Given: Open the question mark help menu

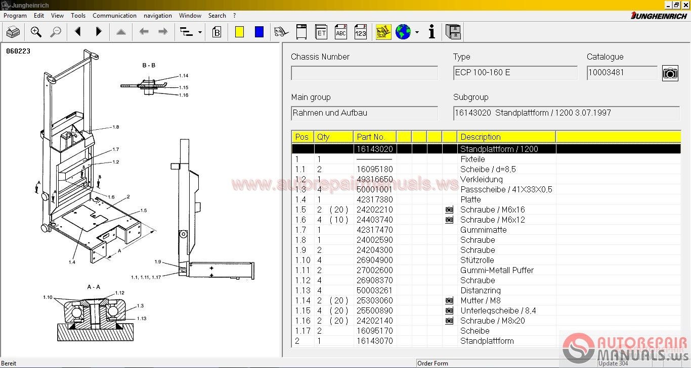Looking at the screenshot, I should (235, 16).
